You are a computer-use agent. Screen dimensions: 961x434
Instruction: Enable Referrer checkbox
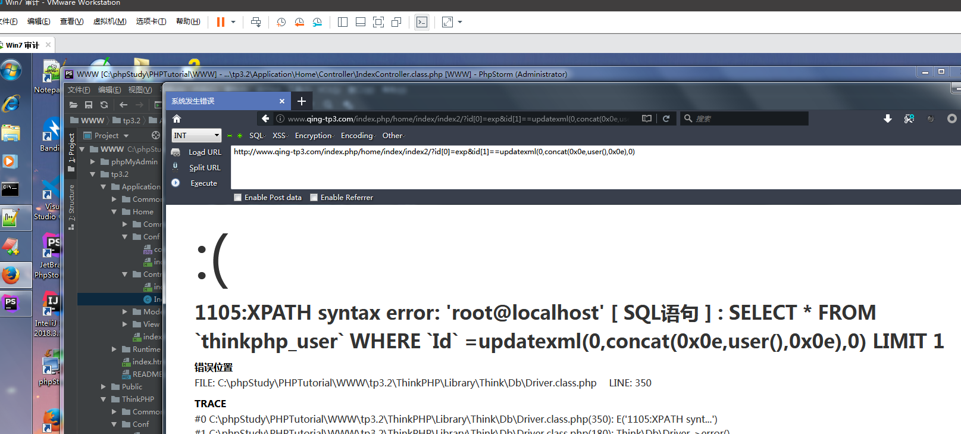[x=314, y=198]
